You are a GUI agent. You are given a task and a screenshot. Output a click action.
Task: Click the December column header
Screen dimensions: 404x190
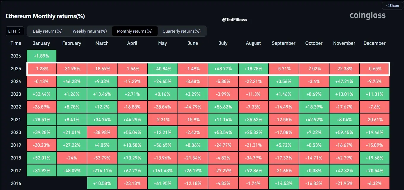(x=374, y=43)
